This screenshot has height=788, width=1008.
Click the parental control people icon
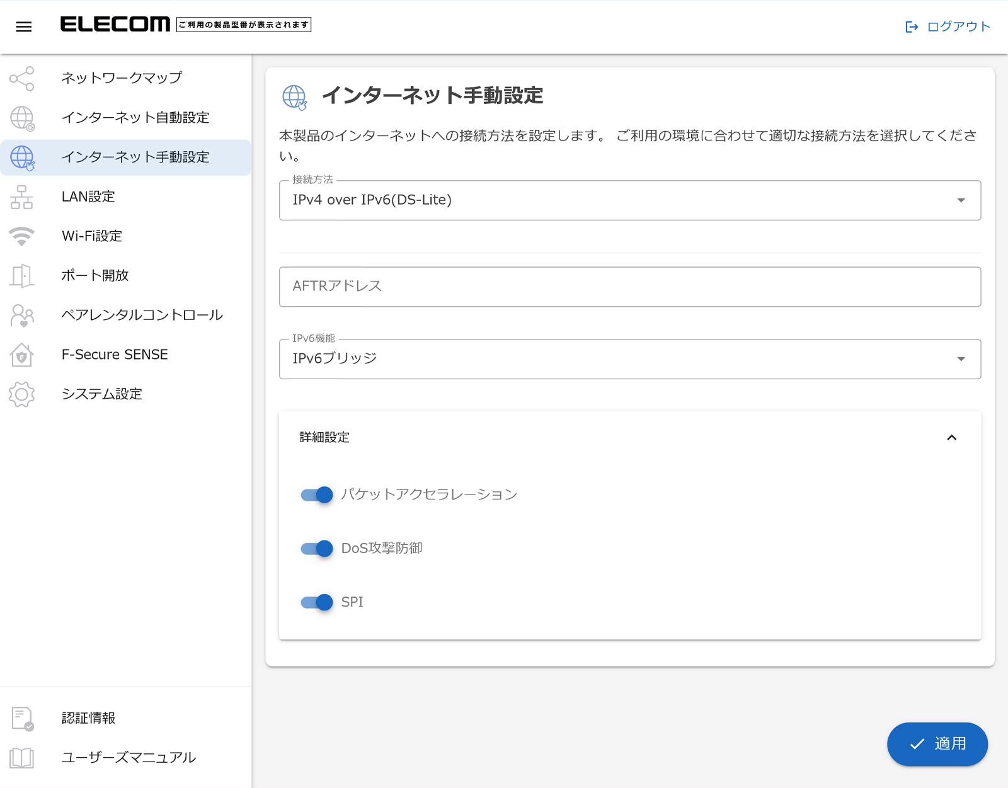pos(22,316)
